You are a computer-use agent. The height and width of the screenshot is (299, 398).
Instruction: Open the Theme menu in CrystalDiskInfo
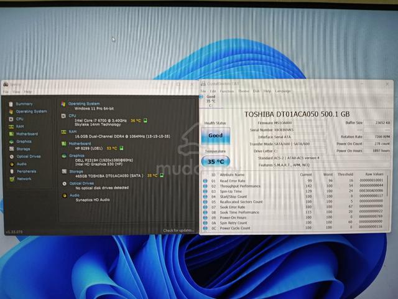[x=243, y=91]
